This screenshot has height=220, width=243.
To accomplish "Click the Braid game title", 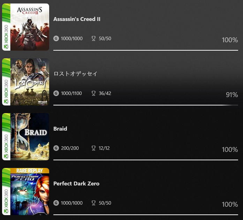I will click(x=60, y=129).
